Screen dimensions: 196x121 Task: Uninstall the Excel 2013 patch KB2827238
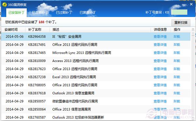point(177,77)
